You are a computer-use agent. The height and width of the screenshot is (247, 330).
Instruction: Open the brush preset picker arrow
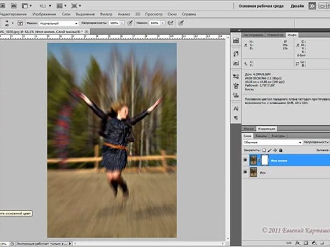click(12, 23)
